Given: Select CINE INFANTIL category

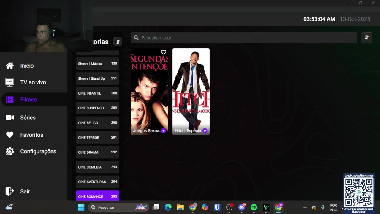Looking at the screenshot, I should point(97,93).
